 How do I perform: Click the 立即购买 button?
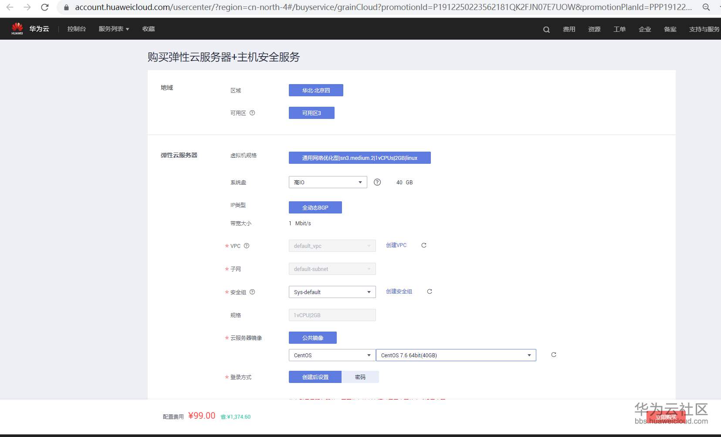(x=666, y=417)
